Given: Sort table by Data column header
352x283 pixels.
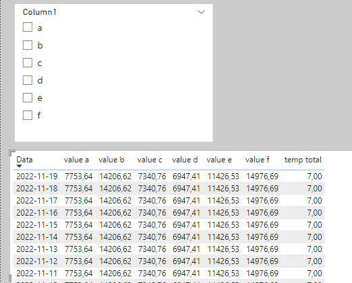Looking at the screenshot, I should pyautogui.click(x=24, y=160).
